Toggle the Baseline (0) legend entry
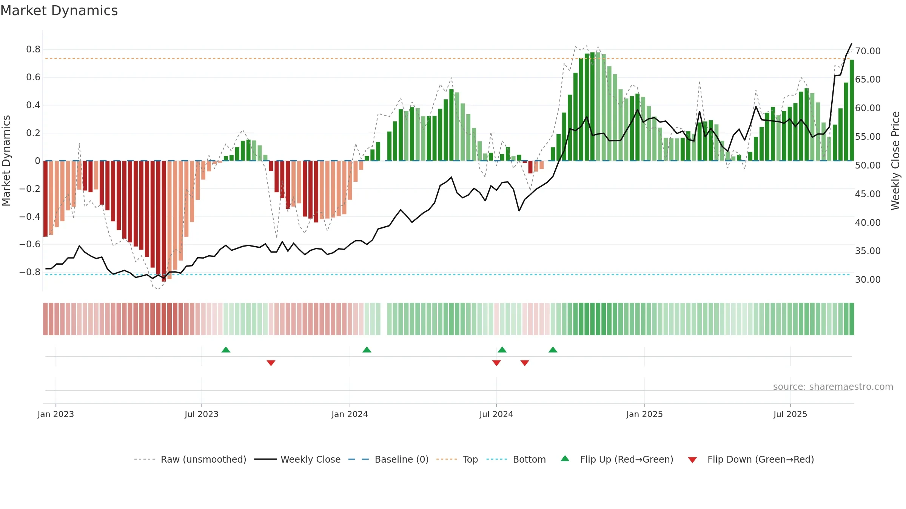The image size is (906, 509). pyautogui.click(x=388, y=459)
